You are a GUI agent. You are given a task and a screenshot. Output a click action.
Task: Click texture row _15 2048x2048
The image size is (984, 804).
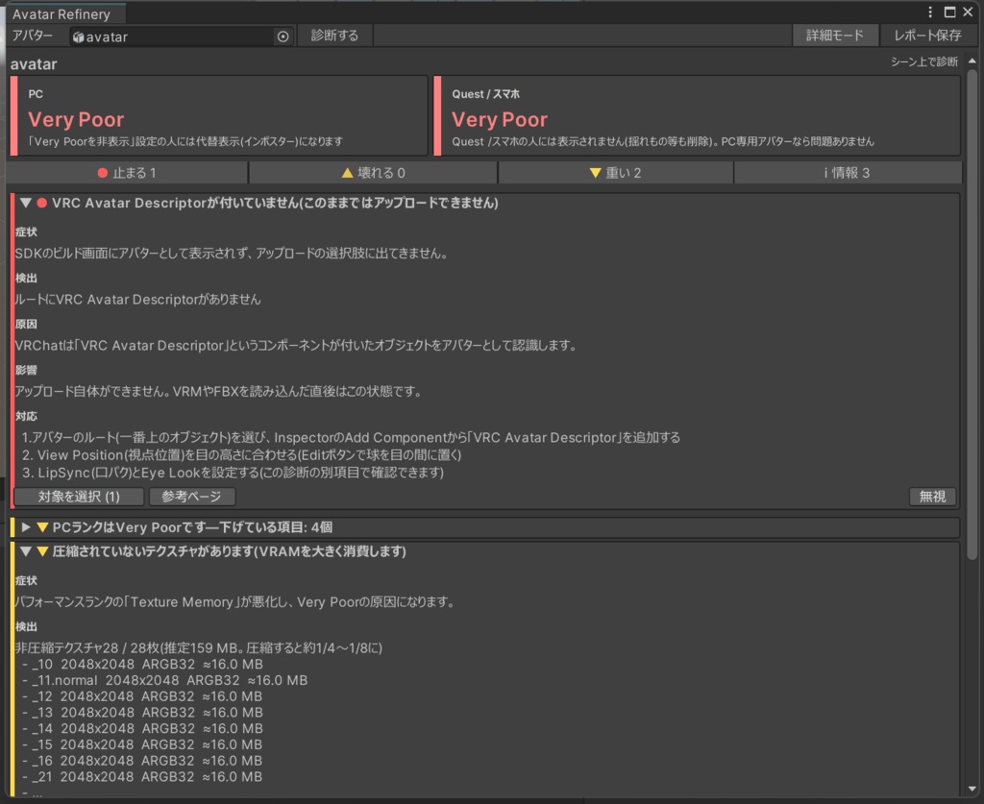[142, 745]
